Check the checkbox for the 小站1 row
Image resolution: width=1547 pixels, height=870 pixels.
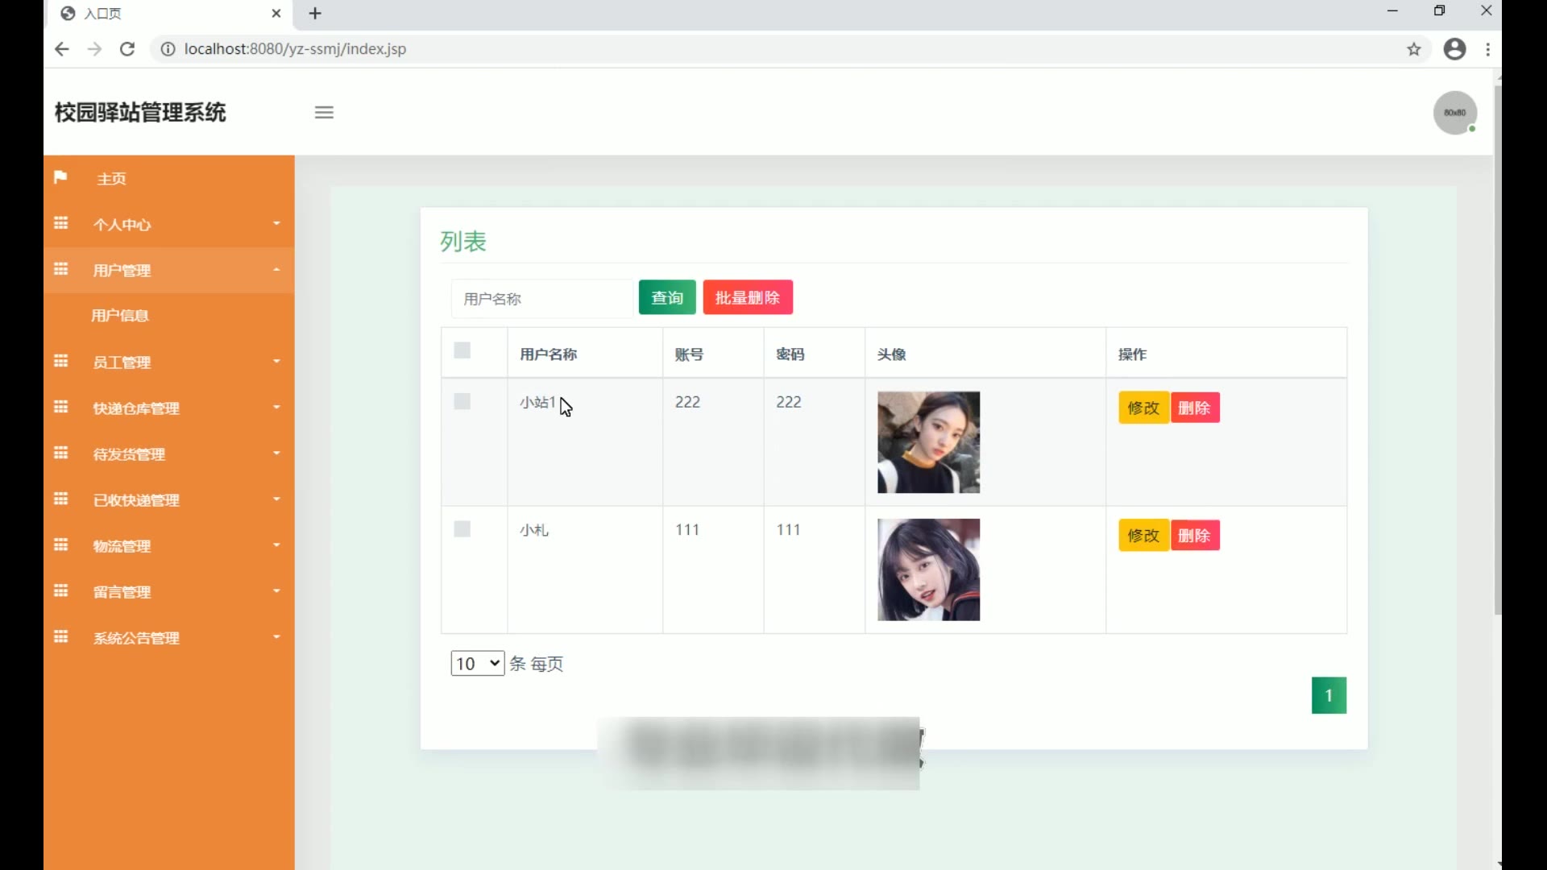tap(462, 401)
